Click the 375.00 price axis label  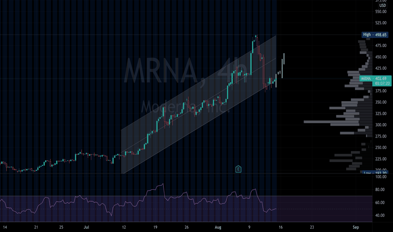click(380, 91)
